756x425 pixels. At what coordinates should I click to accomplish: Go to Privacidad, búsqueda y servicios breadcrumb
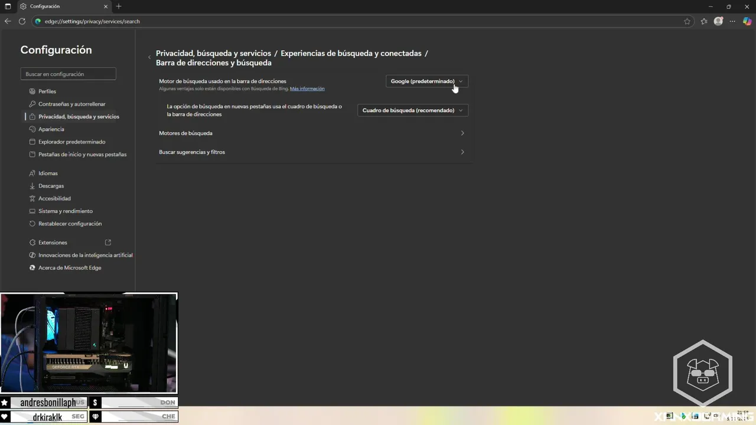pyautogui.click(x=213, y=53)
